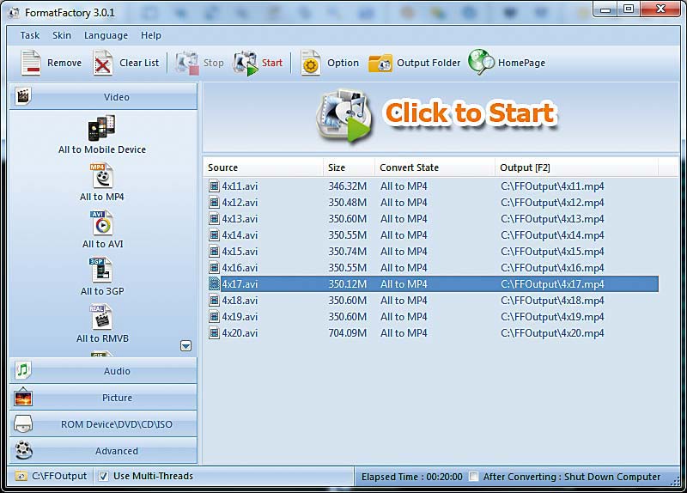Screen dimensions: 687x493
Task: Click the Elapsed Time 00:20:00 status text
Action: click(x=412, y=477)
